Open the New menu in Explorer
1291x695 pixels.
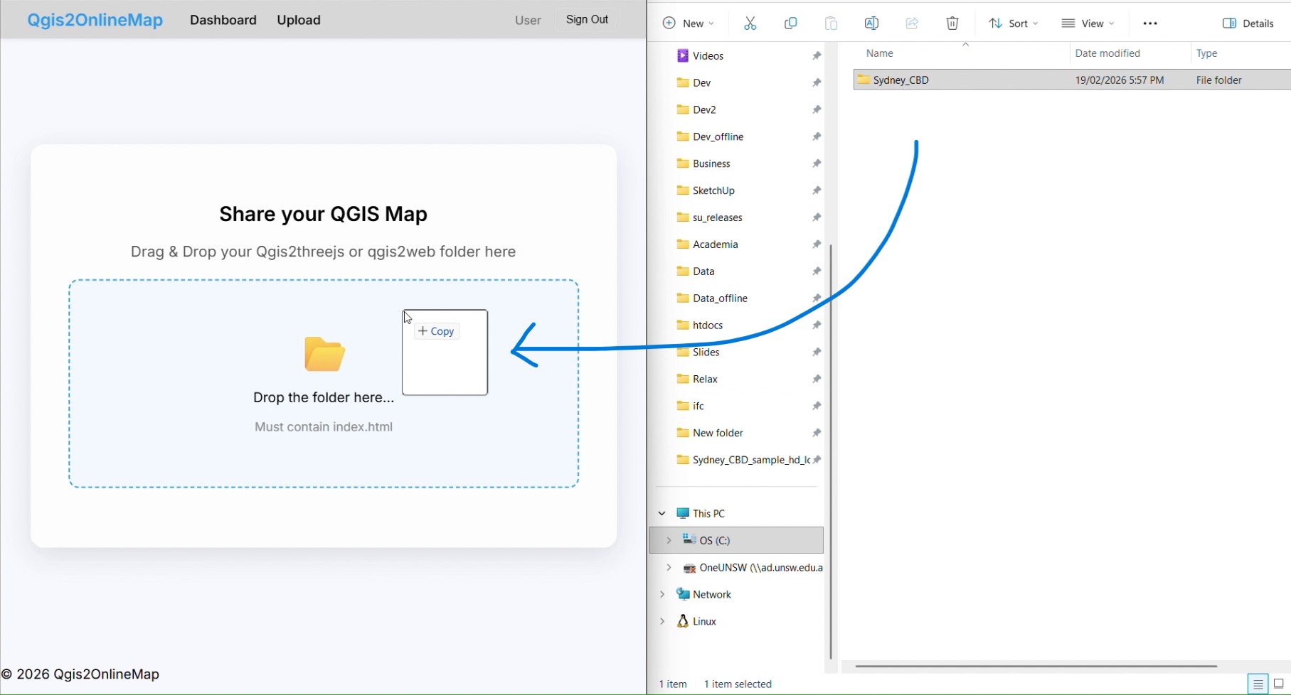(x=688, y=23)
